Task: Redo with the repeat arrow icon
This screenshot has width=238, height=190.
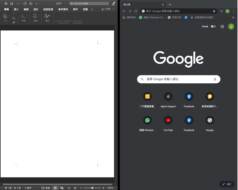Action: pos(25,3)
